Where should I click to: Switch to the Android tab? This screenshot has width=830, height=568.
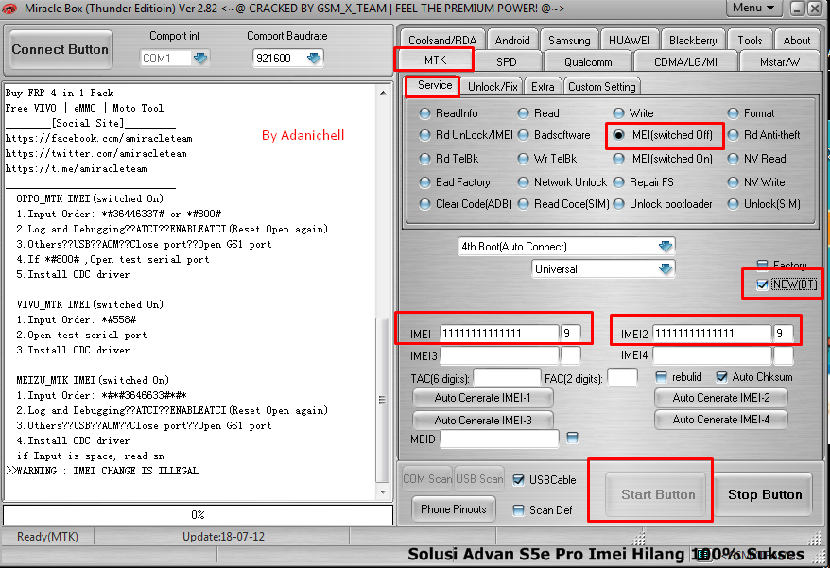click(511, 41)
